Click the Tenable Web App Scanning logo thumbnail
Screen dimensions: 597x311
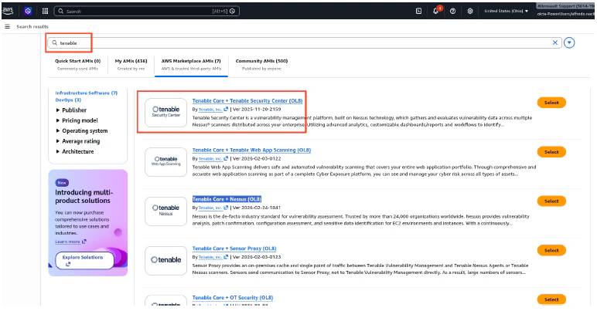(x=166, y=162)
